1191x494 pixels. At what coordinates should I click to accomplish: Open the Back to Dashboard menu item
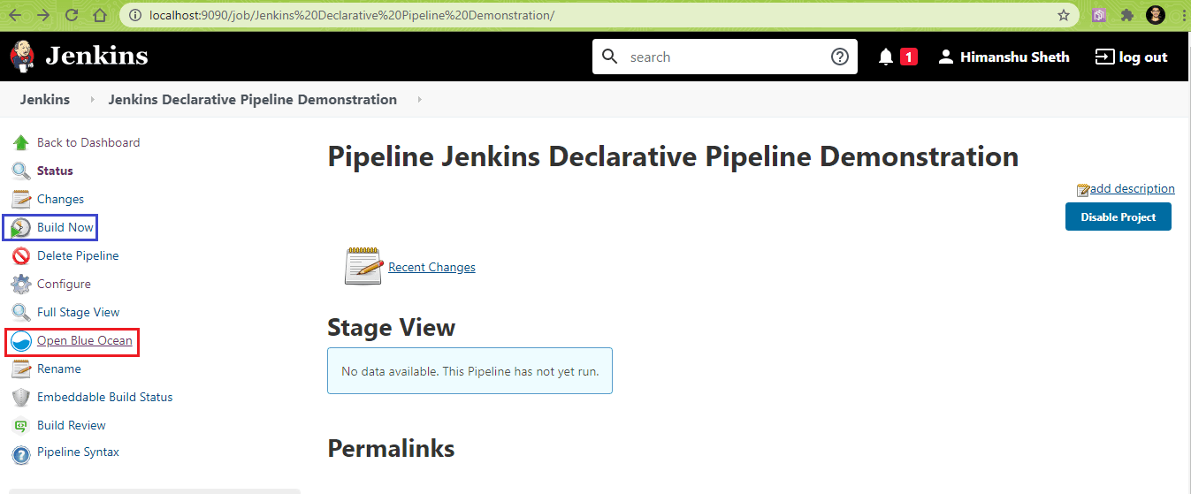tap(88, 142)
